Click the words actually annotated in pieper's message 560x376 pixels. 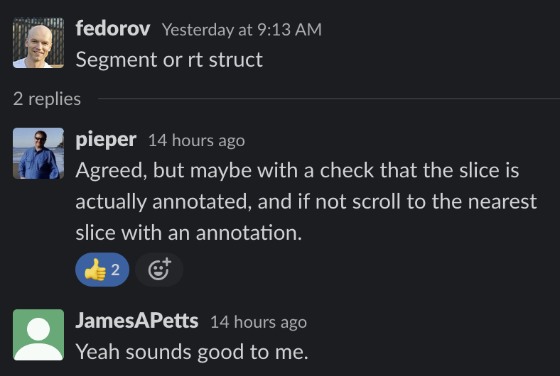click(x=161, y=201)
